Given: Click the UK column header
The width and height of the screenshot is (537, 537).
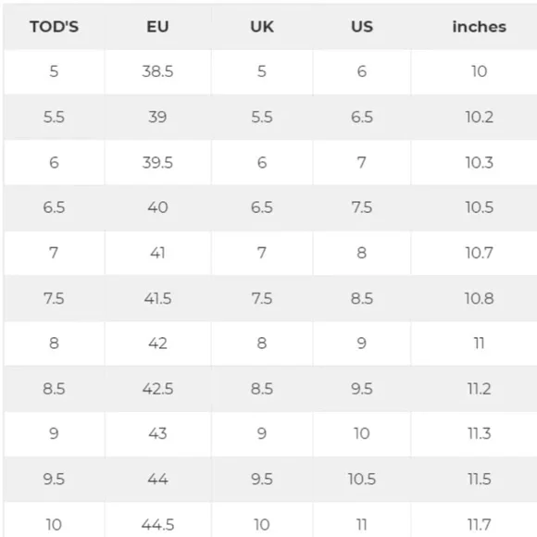Looking at the screenshot, I should coord(262,27).
